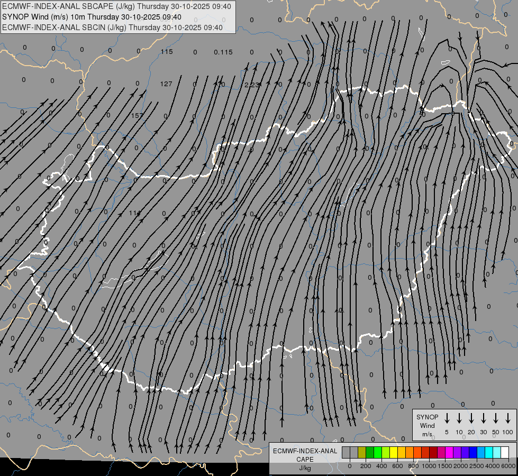Click the SBCIN title line
518x476 pixels.
click(112, 28)
